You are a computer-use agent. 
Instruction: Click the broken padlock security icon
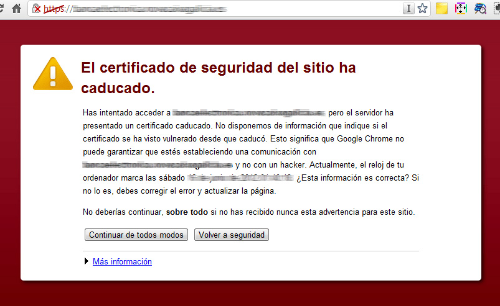point(36,9)
